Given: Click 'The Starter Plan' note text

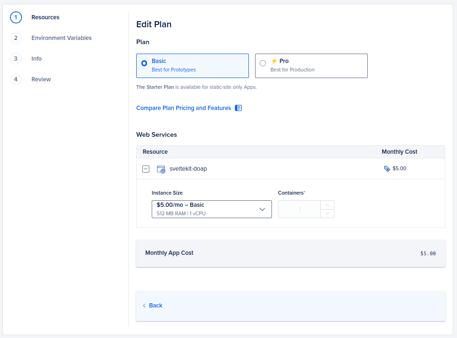Looking at the screenshot, I should click(155, 87).
